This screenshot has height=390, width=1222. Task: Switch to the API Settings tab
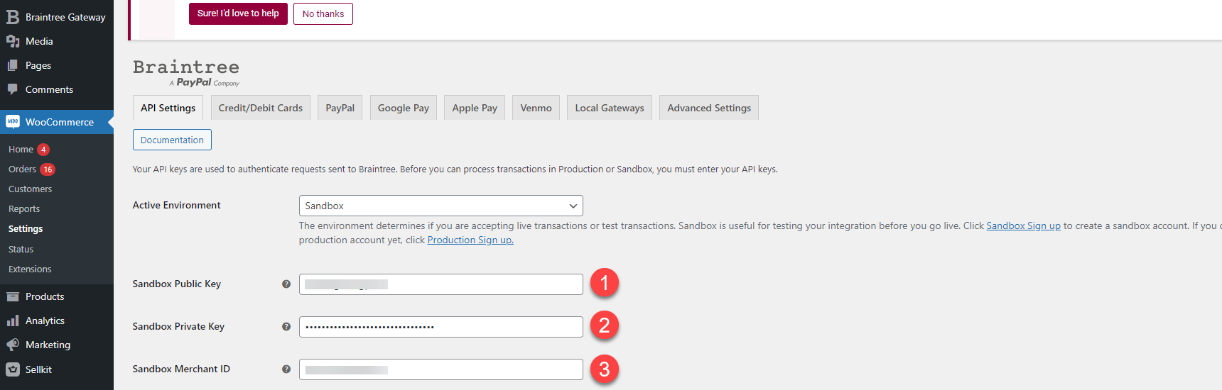point(168,108)
